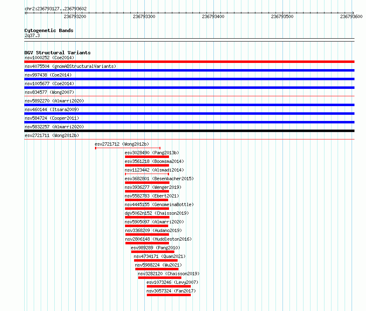
Task: Click the nsv1123442 thin red interval glyph
Action: point(147,174)
